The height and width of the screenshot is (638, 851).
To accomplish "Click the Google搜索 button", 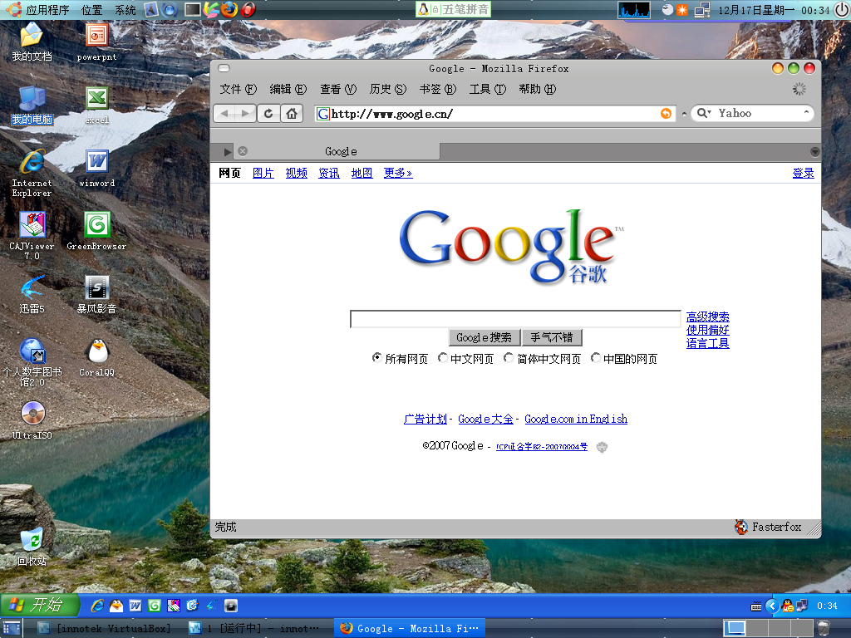I will click(x=485, y=337).
